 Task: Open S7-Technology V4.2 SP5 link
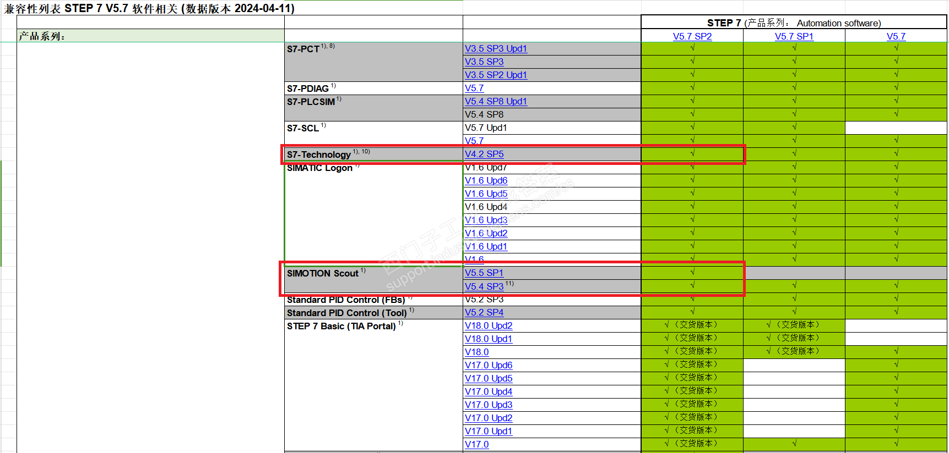[484, 154]
